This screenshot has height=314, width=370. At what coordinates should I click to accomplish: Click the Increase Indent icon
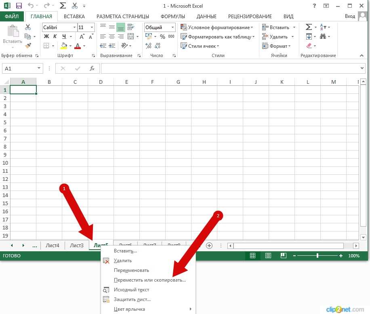pyautogui.click(x=112, y=46)
